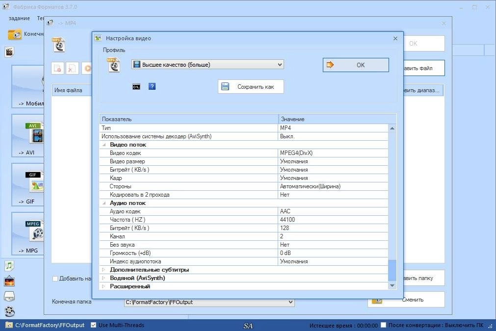Click the Показатель column header
496x331 pixels.
coord(188,119)
